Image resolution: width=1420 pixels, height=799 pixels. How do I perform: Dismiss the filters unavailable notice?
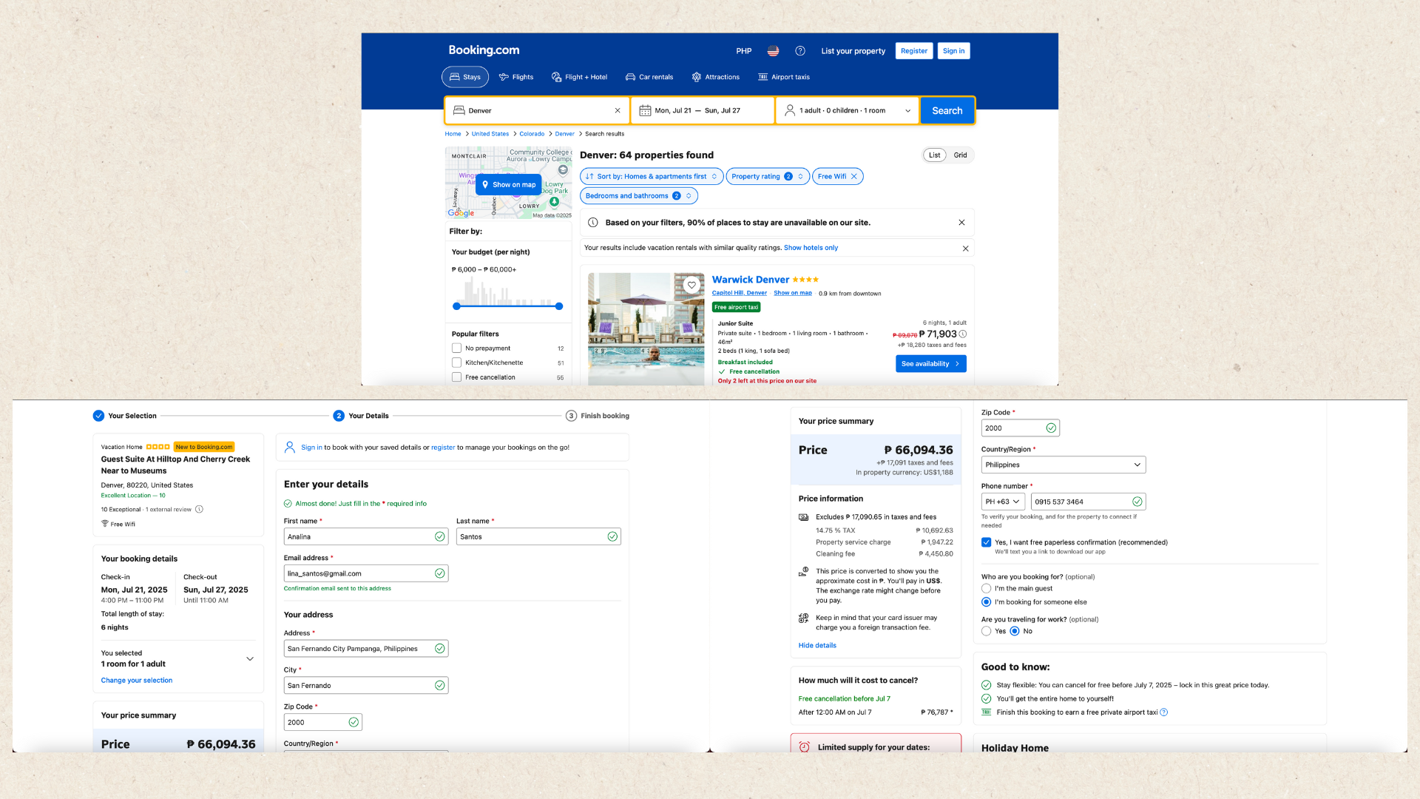coord(961,223)
